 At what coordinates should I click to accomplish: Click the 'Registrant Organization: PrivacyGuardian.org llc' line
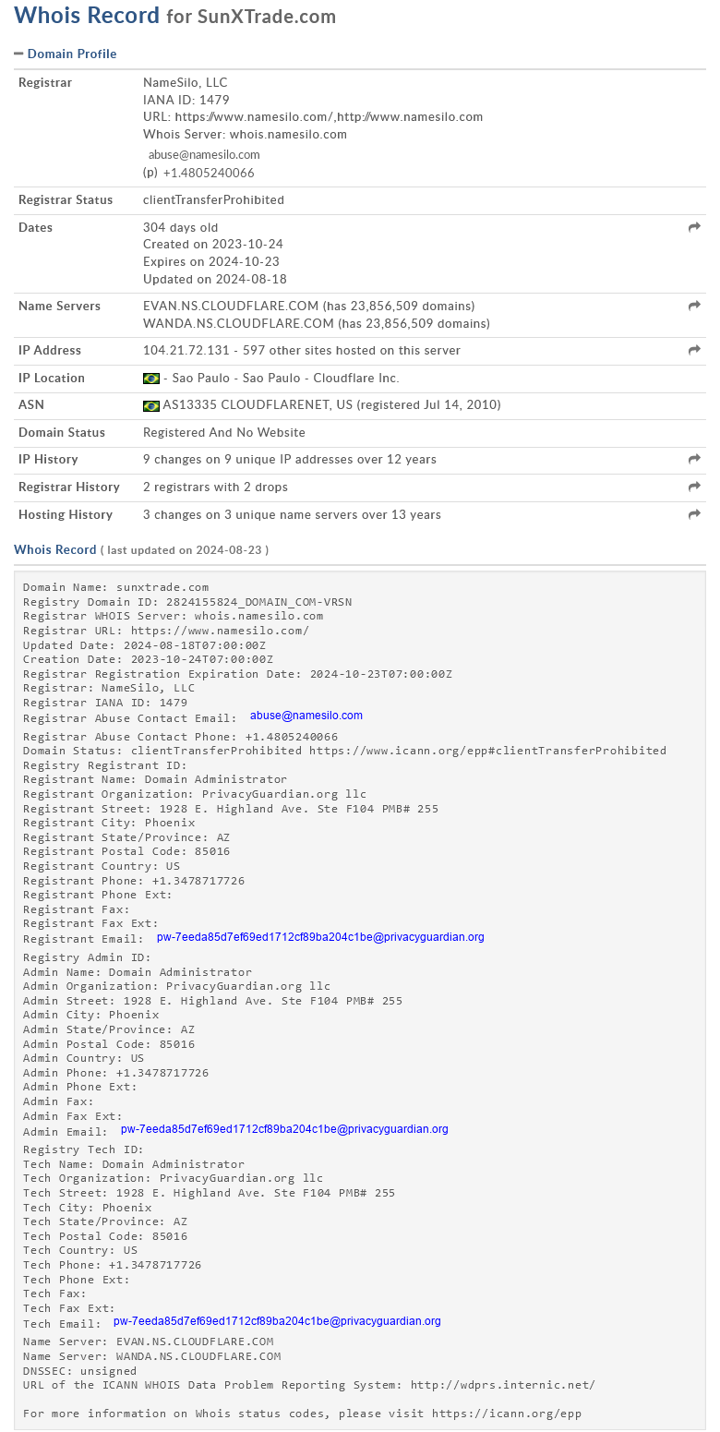click(x=195, y=794)
